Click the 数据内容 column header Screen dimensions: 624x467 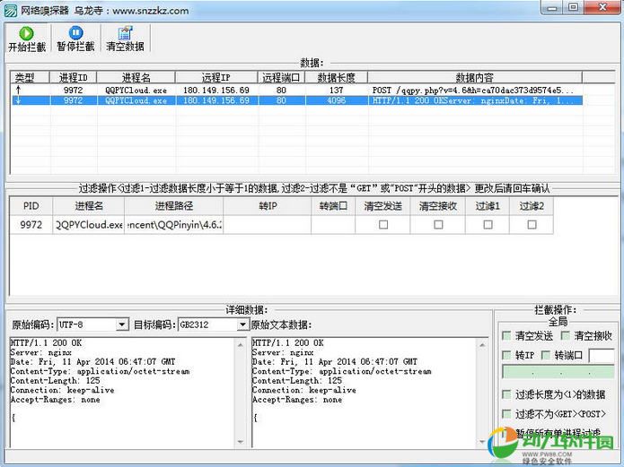click(x=476, y=77)
